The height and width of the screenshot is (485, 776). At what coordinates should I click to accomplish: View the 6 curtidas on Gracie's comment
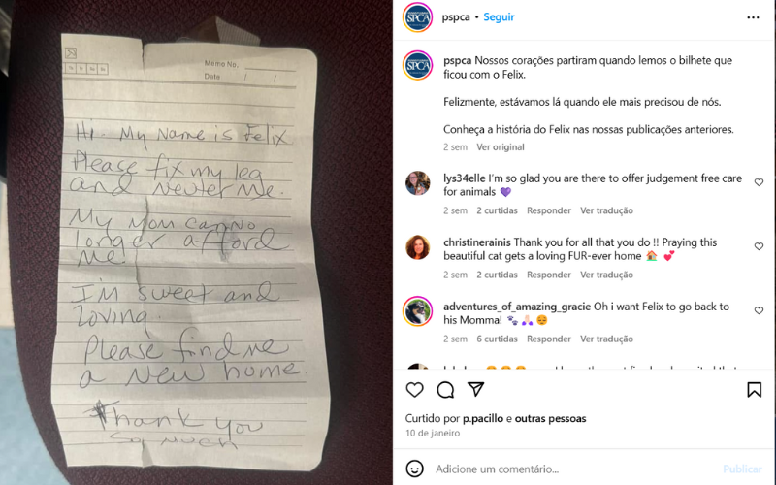497,339
